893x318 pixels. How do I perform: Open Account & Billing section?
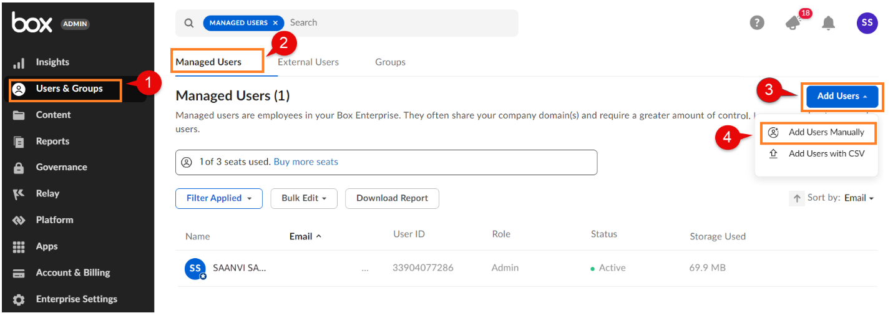tap(73, 272)
